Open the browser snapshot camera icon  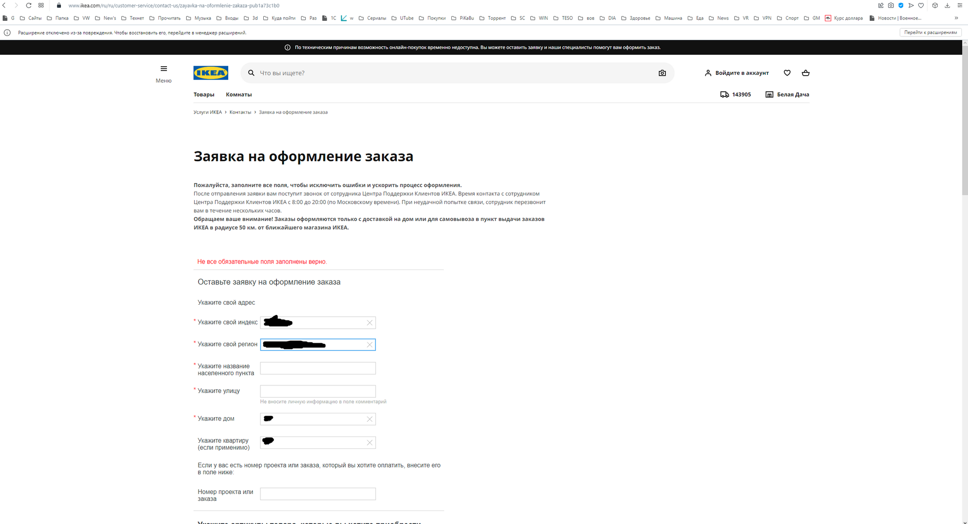[891, 6]
